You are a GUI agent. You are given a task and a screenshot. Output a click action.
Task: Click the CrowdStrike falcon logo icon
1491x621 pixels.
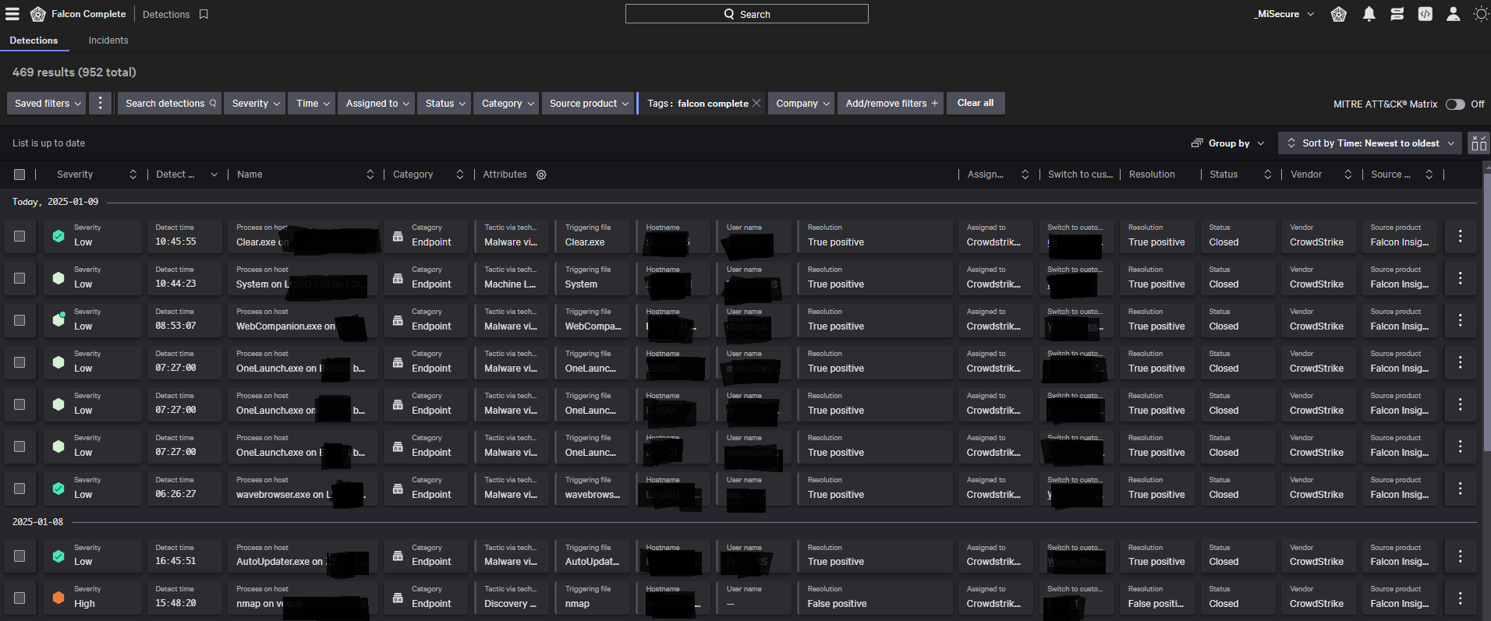tap(37, 14)
